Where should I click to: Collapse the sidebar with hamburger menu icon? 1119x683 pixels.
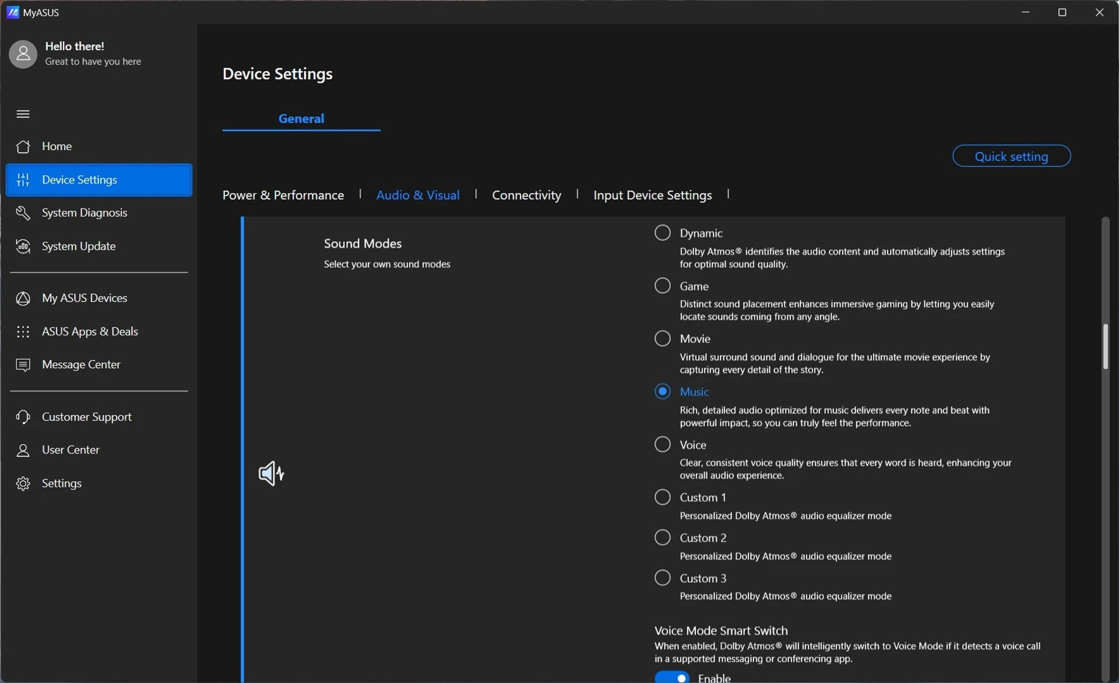point(23,114)
